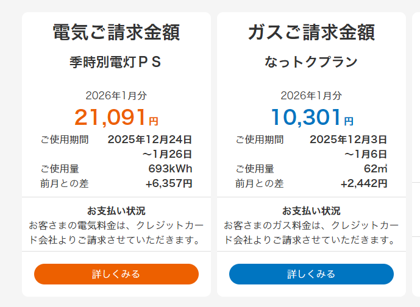The height and width of the screenshot is (307, 420).
Task: Click the なっトクプラン plan name
Action: 311,62
